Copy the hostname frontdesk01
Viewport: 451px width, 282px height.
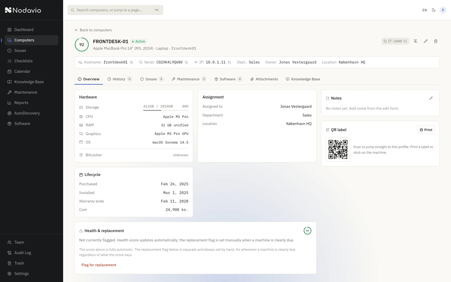[x=131, y=62]
